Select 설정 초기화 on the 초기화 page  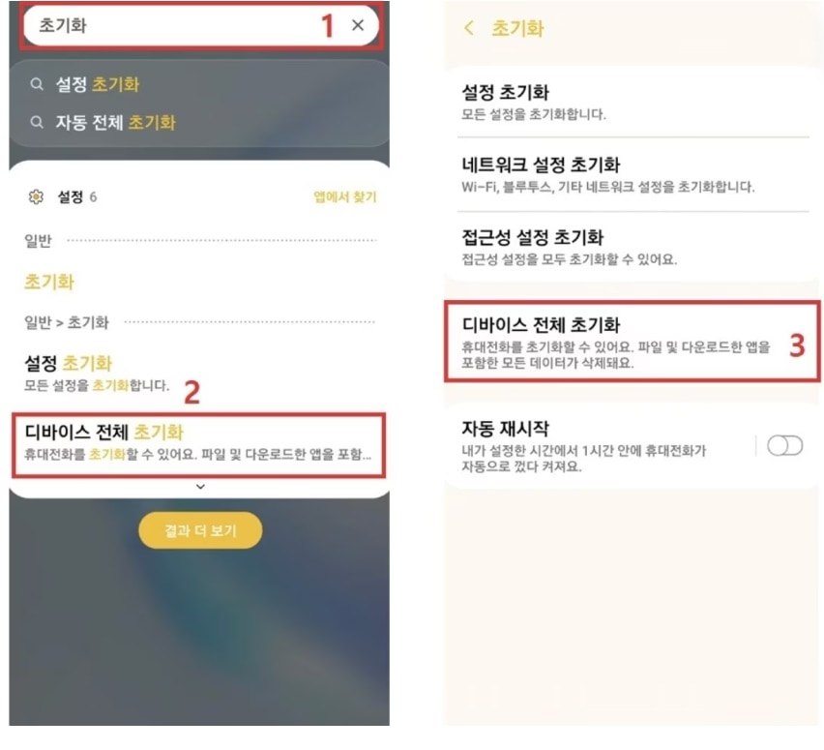point(633,102)
